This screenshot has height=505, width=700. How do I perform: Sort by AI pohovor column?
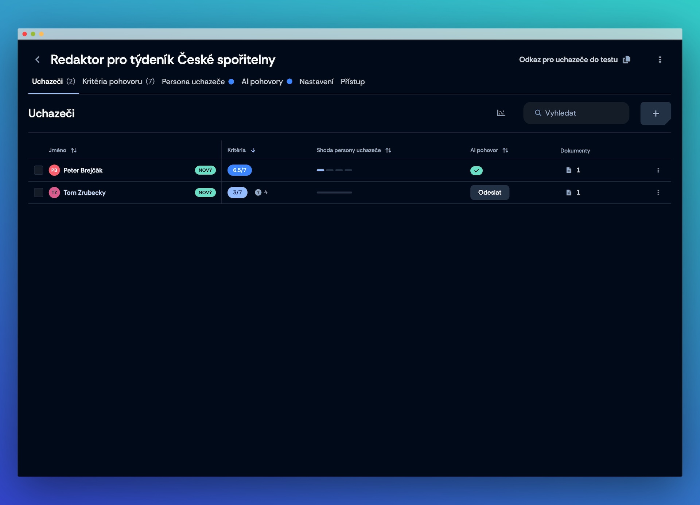pos(505,150)
